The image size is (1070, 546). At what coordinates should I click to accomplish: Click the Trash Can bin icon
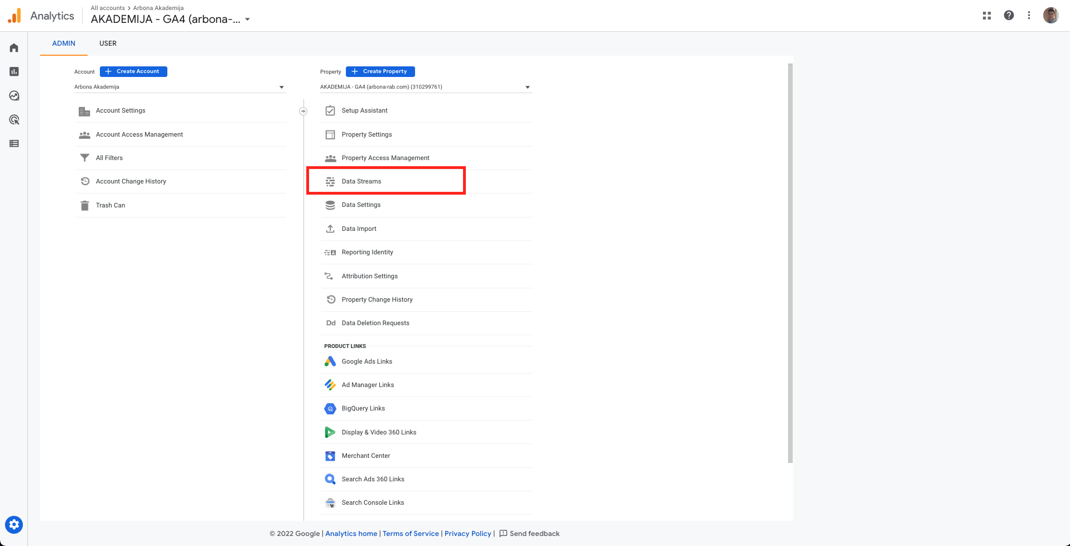(x=84, y=205)
